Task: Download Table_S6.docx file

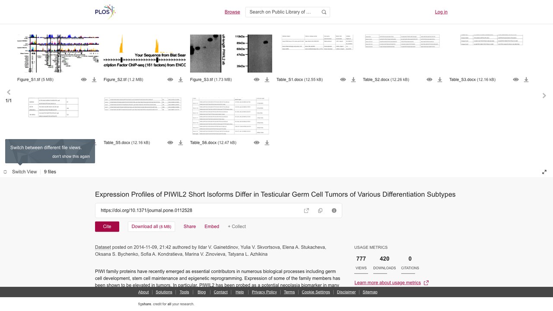Action: 267,143
